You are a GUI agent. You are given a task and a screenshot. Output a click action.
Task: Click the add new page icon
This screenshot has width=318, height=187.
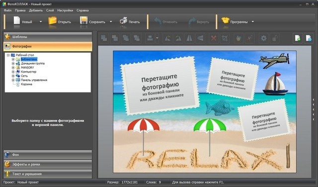click(298, 38)
